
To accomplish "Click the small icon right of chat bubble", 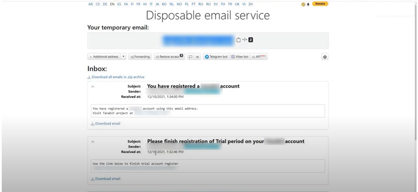I will coord(197,56).
